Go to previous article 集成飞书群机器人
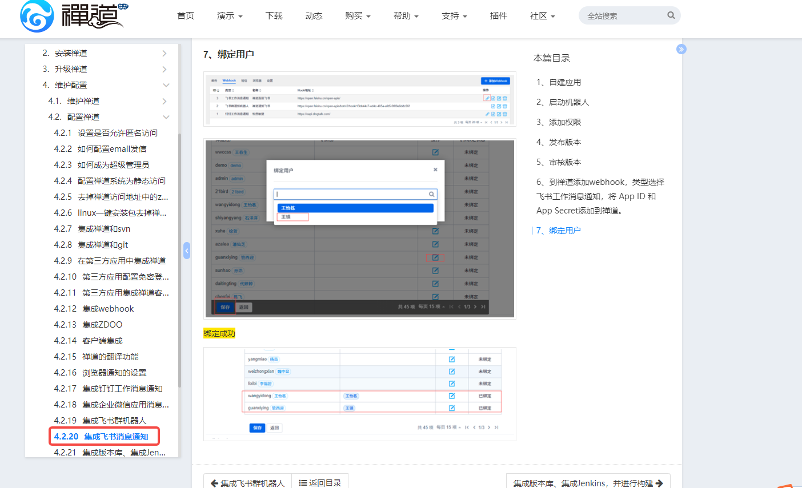The height and width of the screenshot is (488, 802). click(247, 483)
